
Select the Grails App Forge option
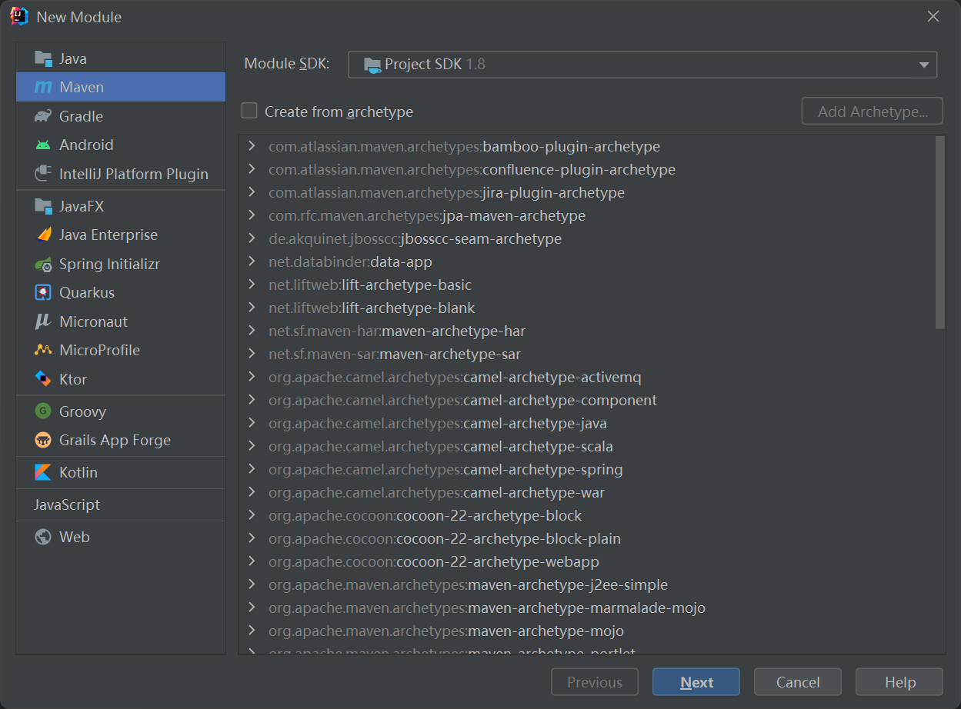[105, 440]
